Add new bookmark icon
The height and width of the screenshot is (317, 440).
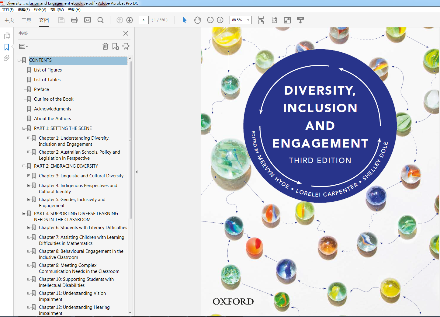point(116,46)
